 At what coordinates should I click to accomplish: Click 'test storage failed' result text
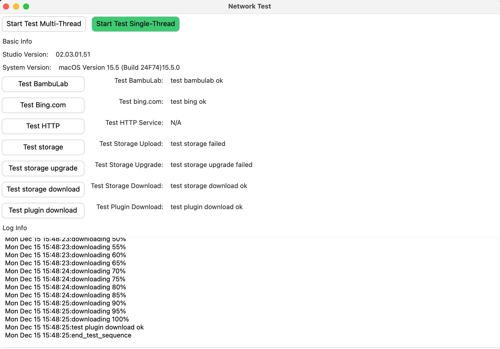(x=198, y=144)
